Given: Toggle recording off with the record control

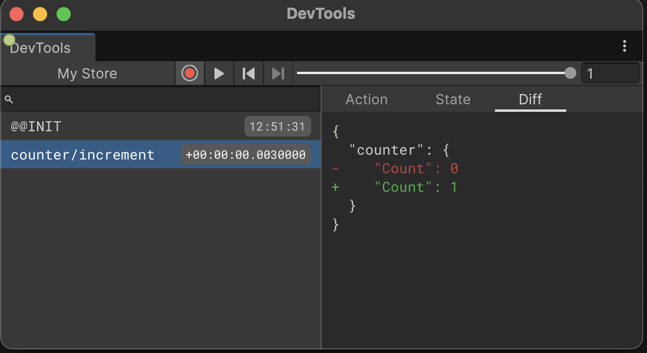Looking at the screenshot, I should (x=189, y=73).
